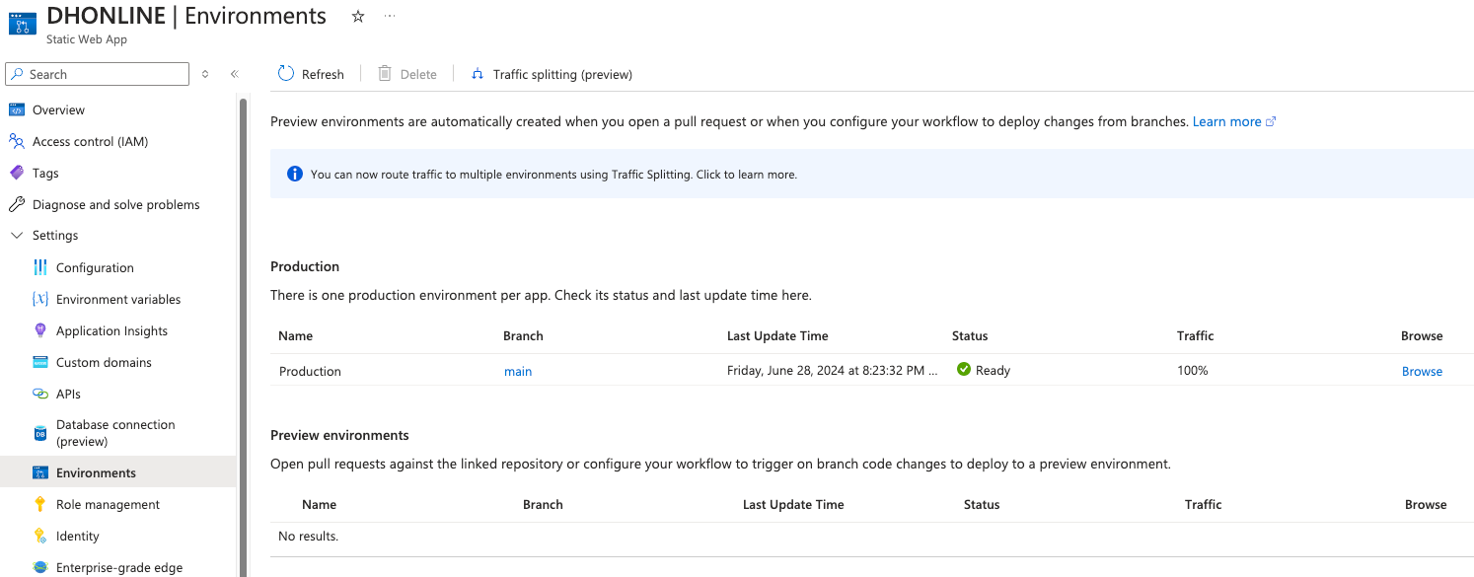Open Environment variables page

118,299
